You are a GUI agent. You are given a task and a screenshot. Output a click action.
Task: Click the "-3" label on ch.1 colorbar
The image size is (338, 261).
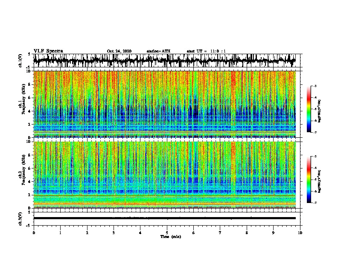[315, 86]
